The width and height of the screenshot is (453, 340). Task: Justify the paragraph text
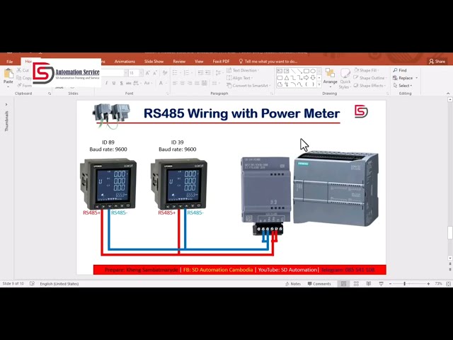coord(197,84)
